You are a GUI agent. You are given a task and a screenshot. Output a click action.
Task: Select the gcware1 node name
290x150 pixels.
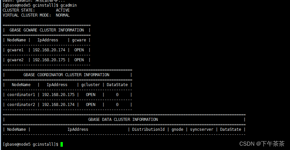point(15,50)
